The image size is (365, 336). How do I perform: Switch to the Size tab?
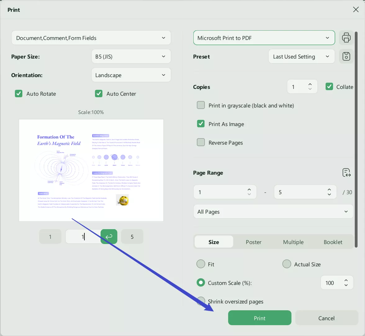pyautogui.click(x=214, y=242)
